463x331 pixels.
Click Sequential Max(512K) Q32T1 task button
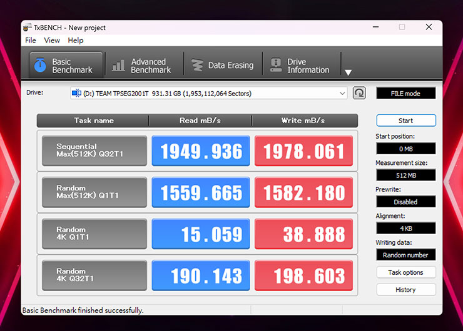(94, 151)
